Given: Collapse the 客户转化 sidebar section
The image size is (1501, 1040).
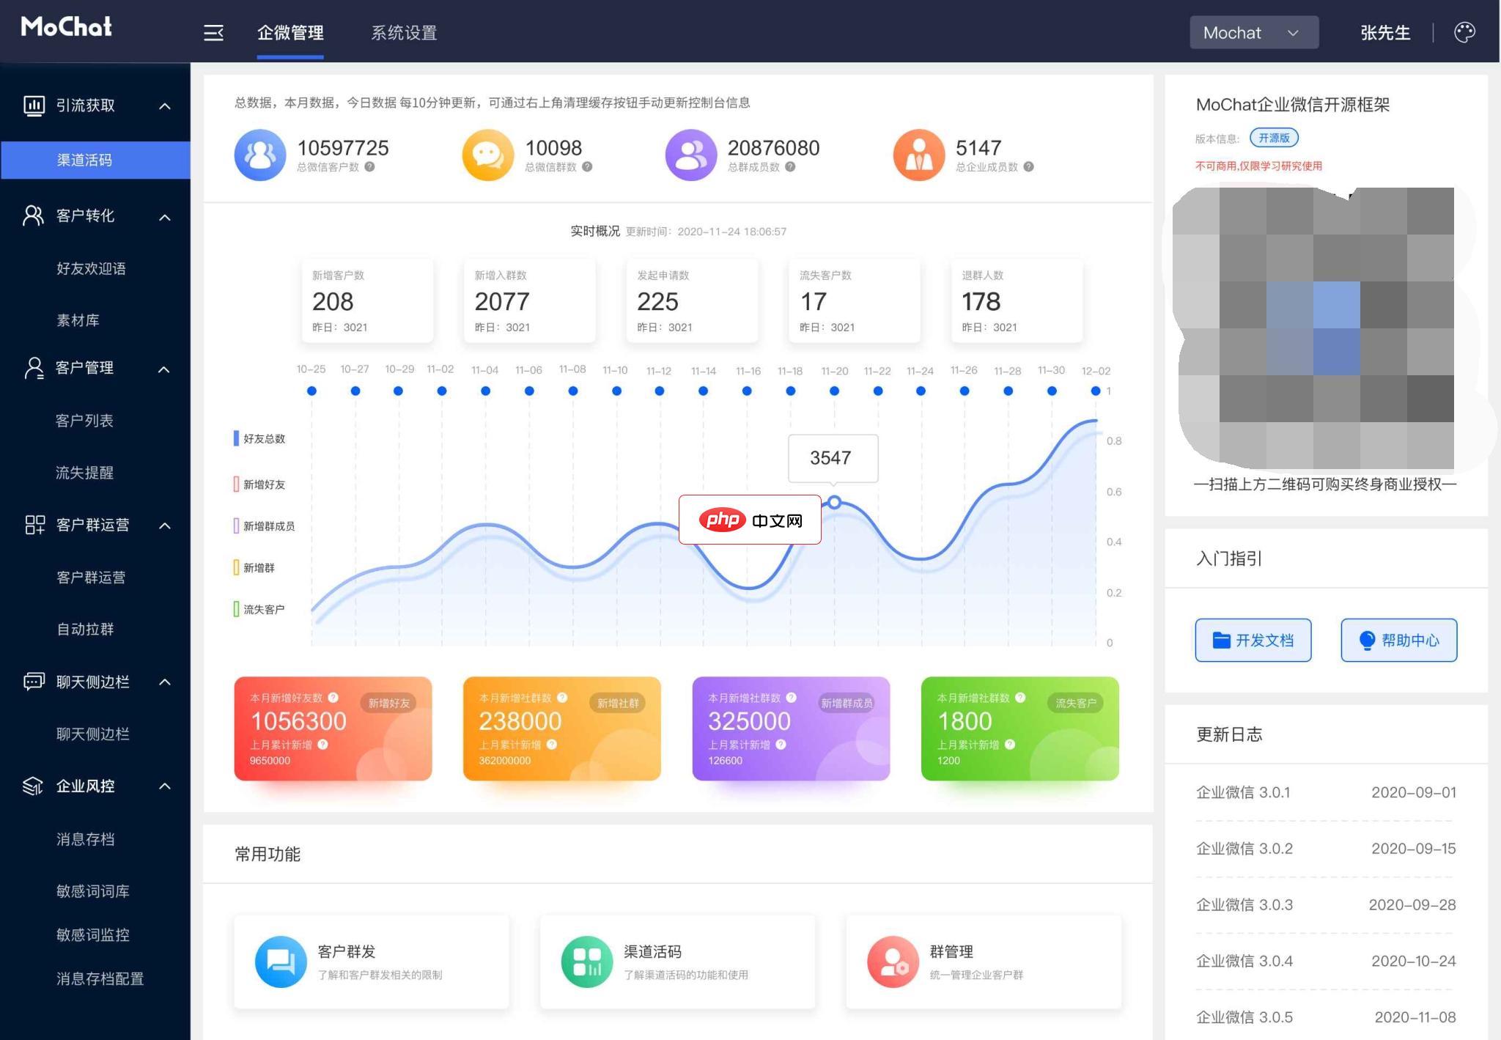Looking at the screenshot, I should pos(165,216).
